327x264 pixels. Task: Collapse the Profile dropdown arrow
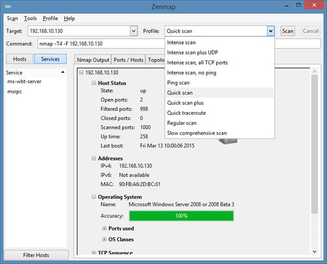point(271,32)
